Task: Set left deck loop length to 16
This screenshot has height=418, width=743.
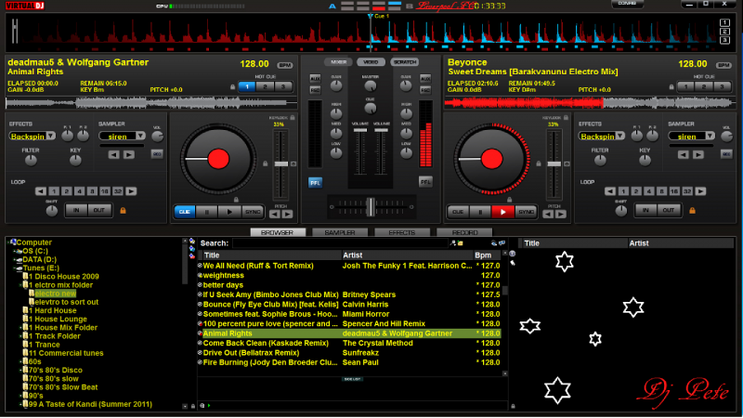Action: pos(105,191)
